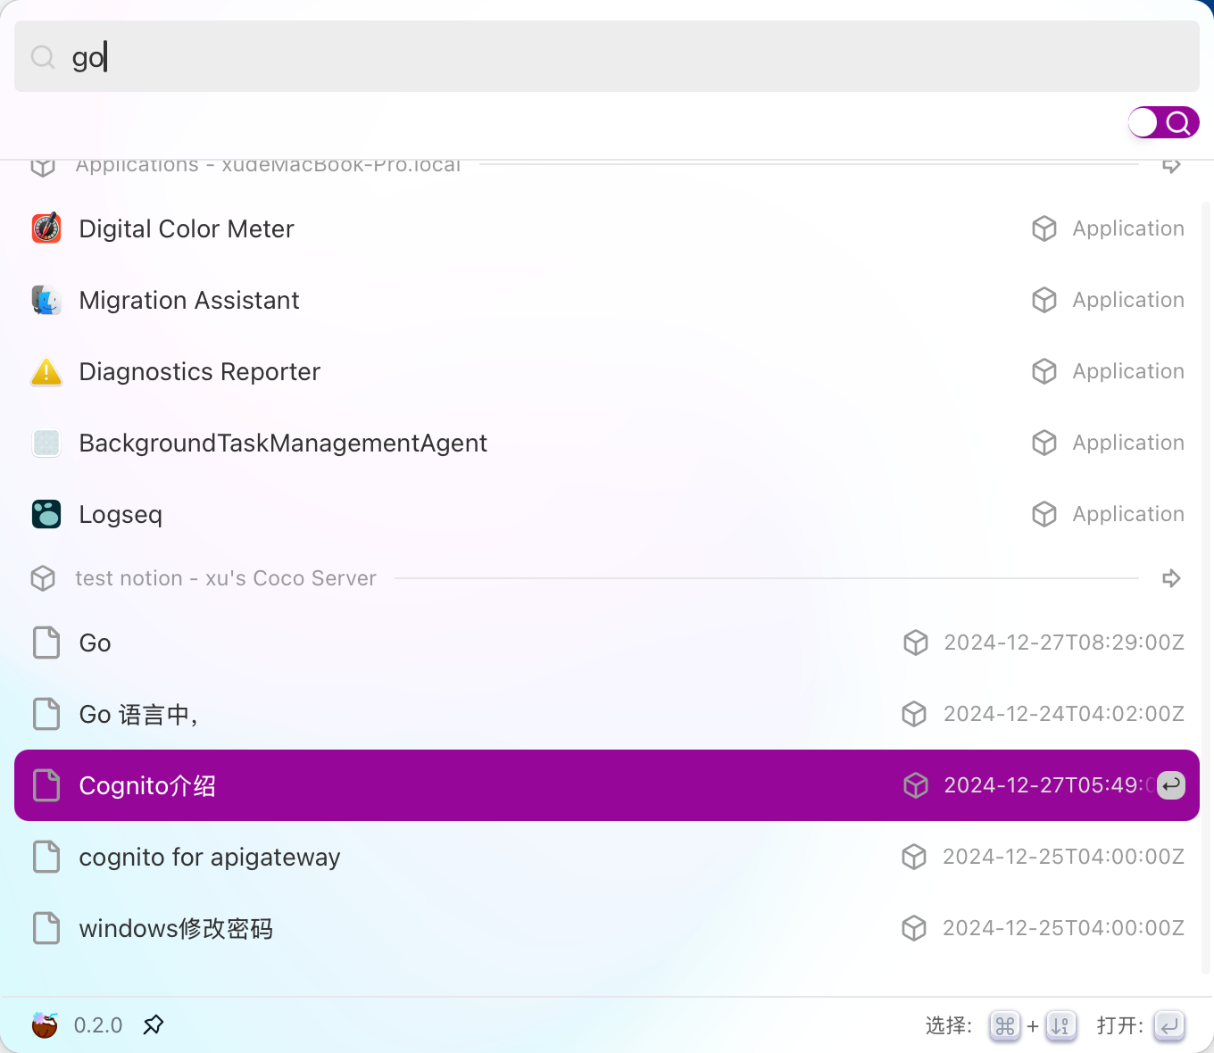Open Digital Color Meter app icon

[x=46, y=228]
